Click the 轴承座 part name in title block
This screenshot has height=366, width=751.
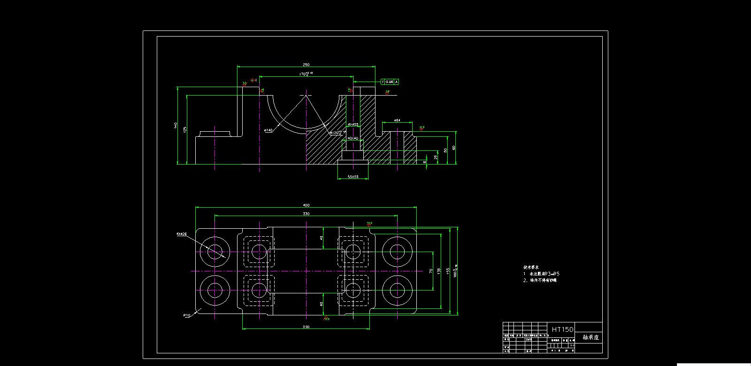pos(590,337)
